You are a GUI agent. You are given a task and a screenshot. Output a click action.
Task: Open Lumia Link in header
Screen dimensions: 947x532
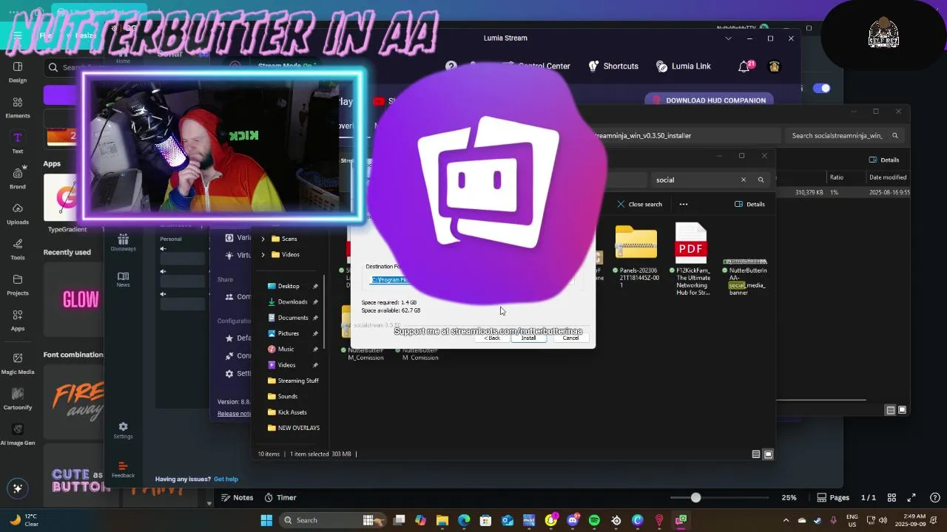pyautogui.click(x=684, y=66)
